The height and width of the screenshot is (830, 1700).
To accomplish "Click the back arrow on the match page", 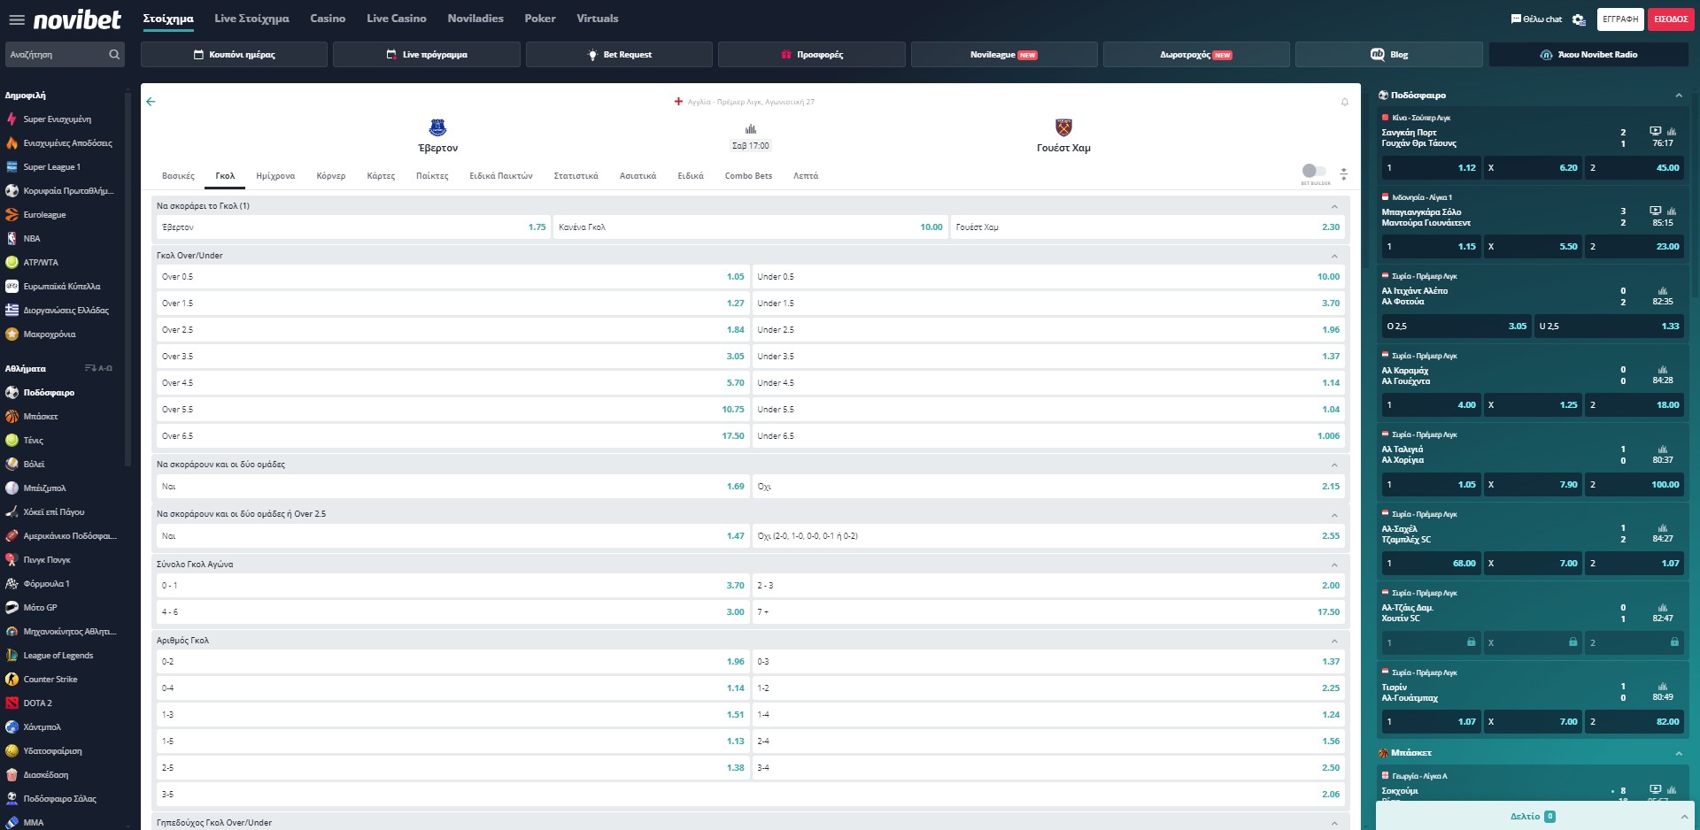I will pos(151,102).
